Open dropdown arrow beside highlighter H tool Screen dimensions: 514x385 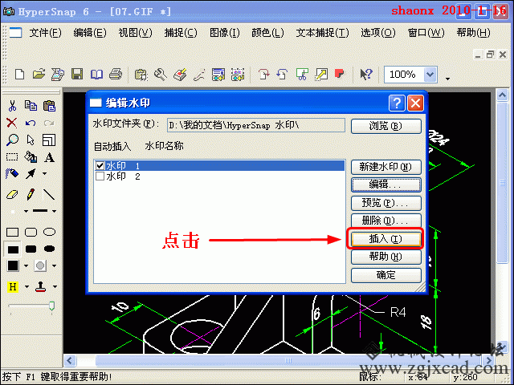pyautogui.click(x=27, y=287)
